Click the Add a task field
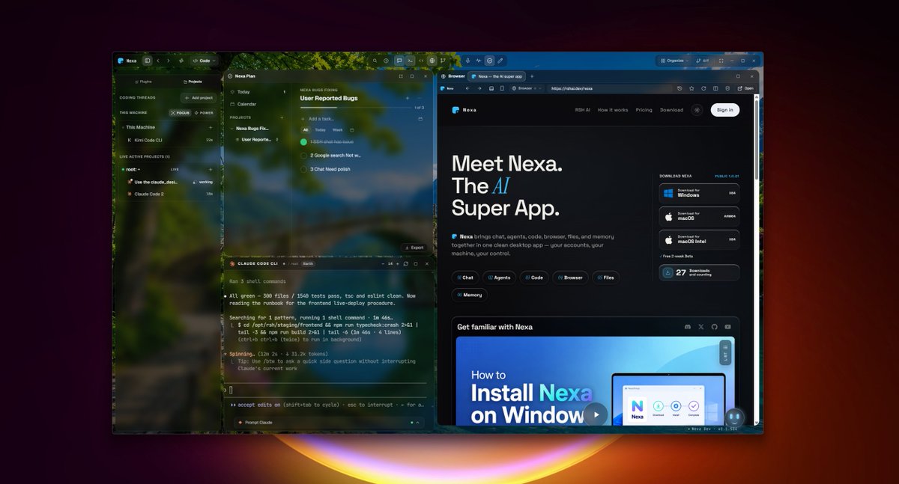Image resolution: width=899 pixels, height=484 pixels. click(362, 119)
